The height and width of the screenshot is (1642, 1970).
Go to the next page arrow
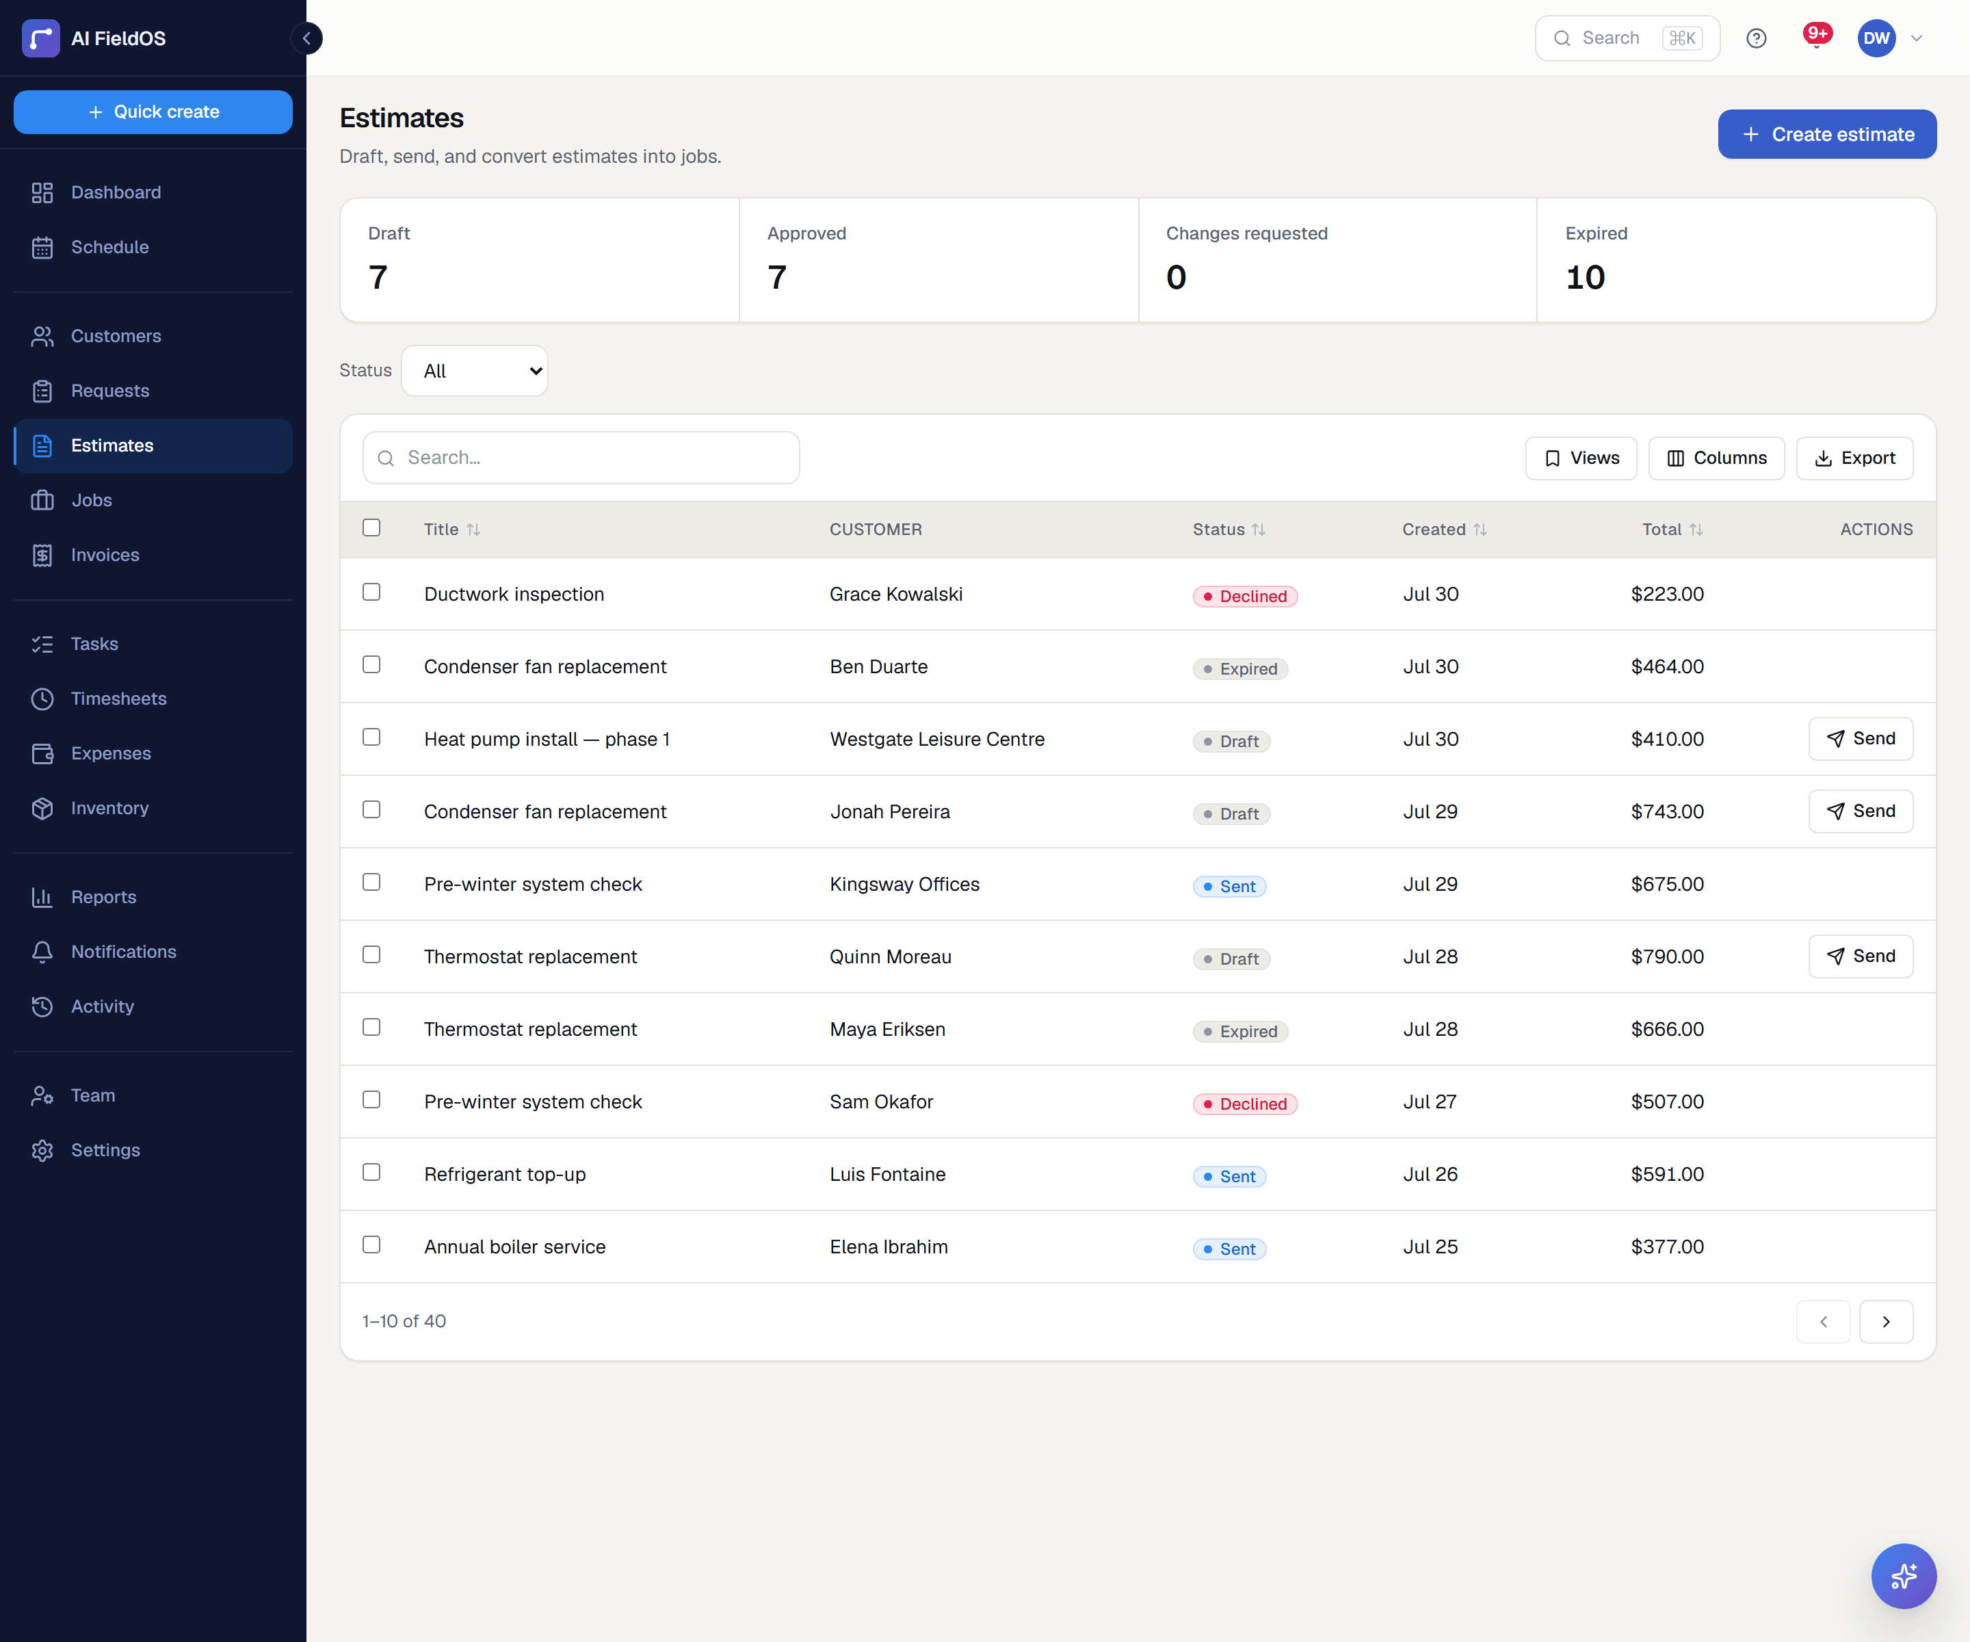1886,1321
